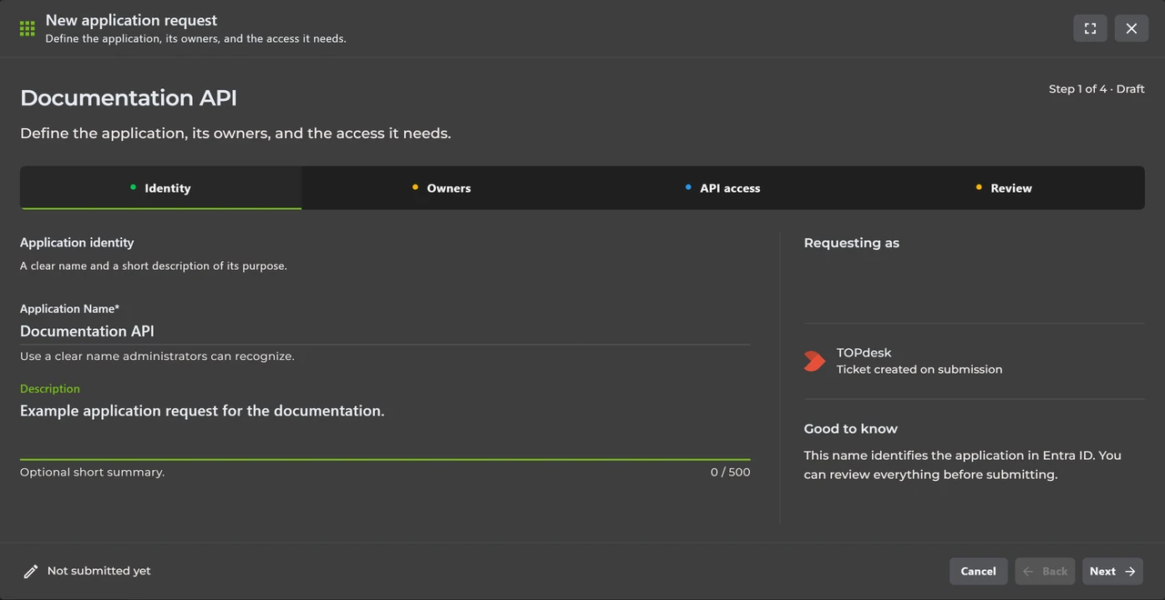This screenshot has width=1165, height=600.
Task: Switch to the Identity tab
Action: coord(161,188)
